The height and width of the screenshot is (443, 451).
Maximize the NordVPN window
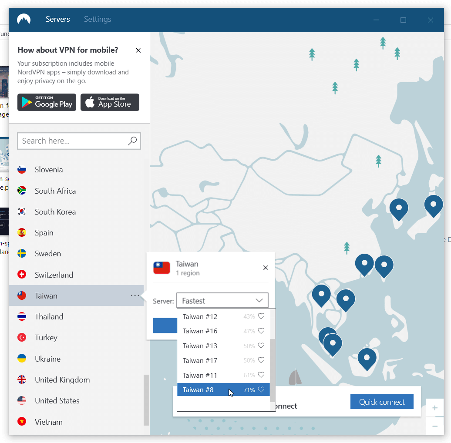[403, 20]
